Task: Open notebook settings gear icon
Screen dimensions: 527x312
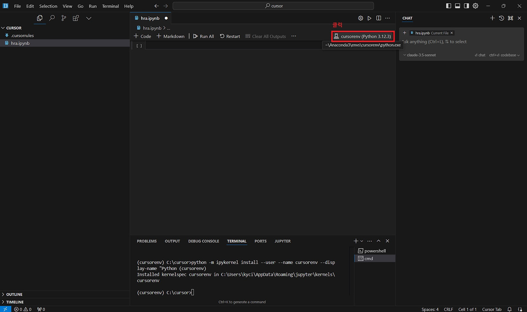Action: click(x=361, y=18)
